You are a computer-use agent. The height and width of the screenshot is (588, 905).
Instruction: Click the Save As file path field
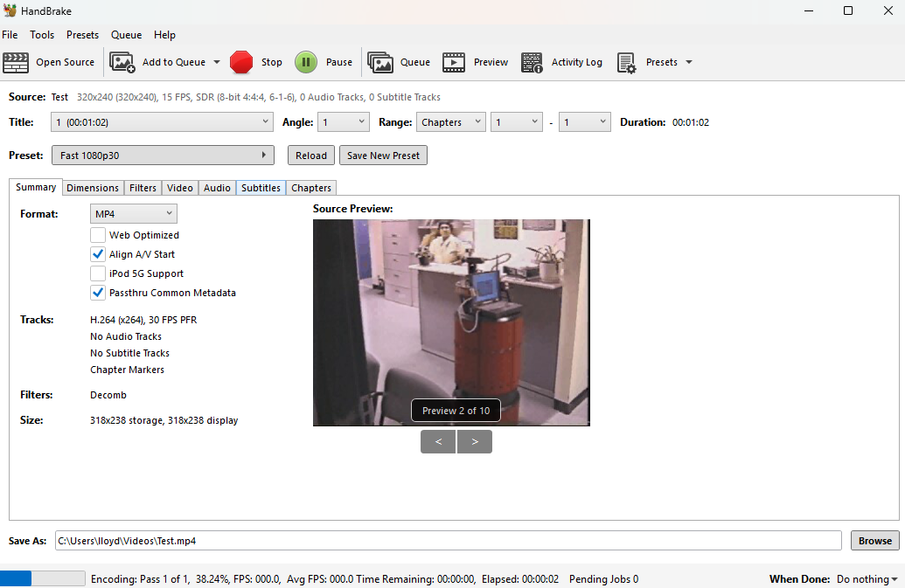tap(449, 541)
